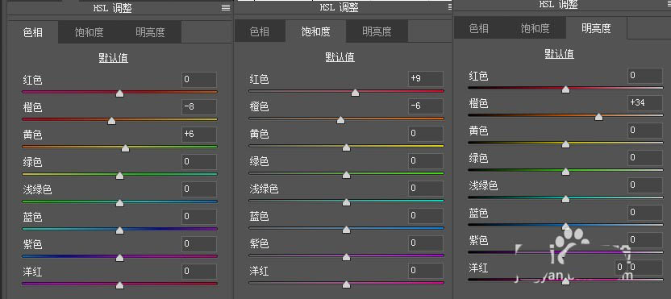Switch to 饱和度 tab in the Luminance panel
Screen dimensions: 671x299
pos(535,28)
